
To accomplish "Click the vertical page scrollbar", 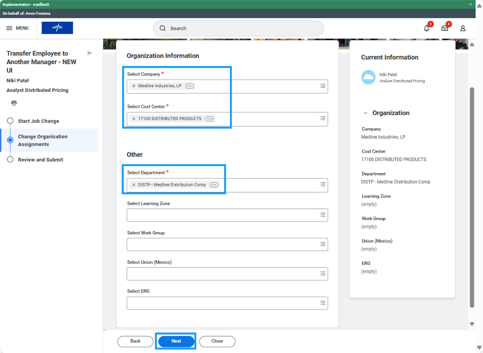I will [471, 194].
